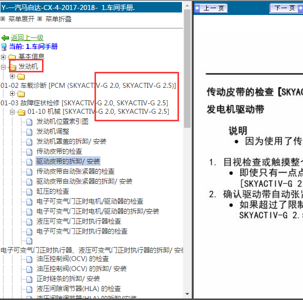Click the 菜单展开 expand-all option
Image resolution: width=303 pixels, height=300 pixels.
(x=21, y=19)
